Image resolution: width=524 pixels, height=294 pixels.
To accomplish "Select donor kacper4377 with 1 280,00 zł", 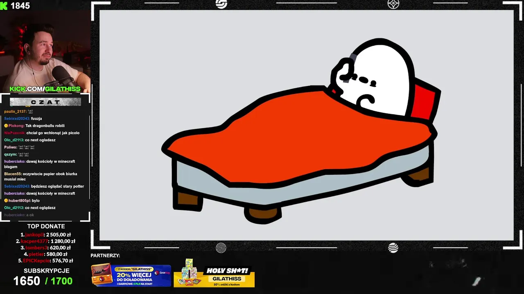I will click(x=45, y=241).
